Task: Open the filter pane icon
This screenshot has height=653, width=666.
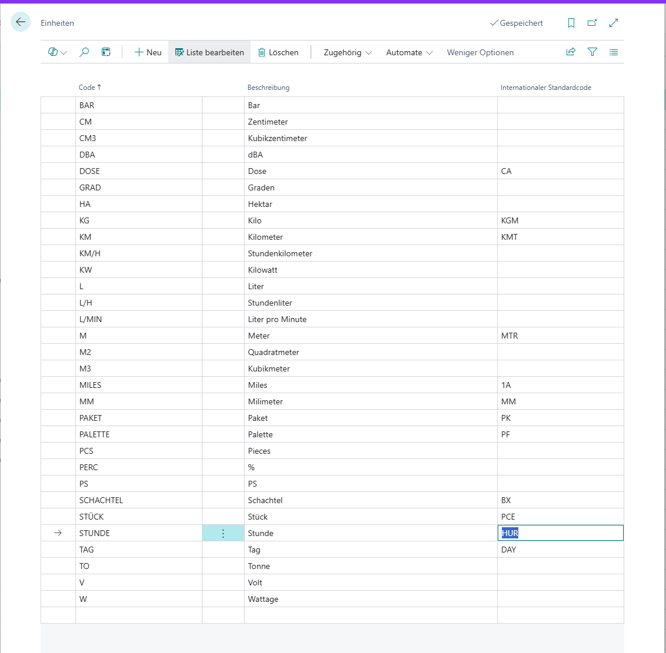Action: (592, 52)
